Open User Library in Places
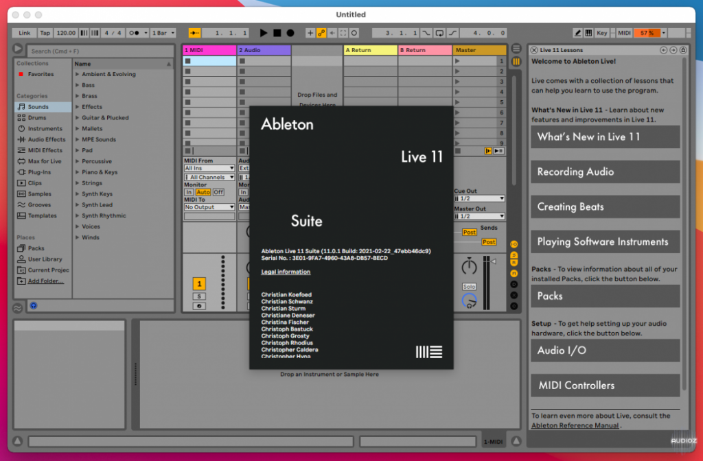The width and height of the screenshot is (703, 461). [45, 259]
